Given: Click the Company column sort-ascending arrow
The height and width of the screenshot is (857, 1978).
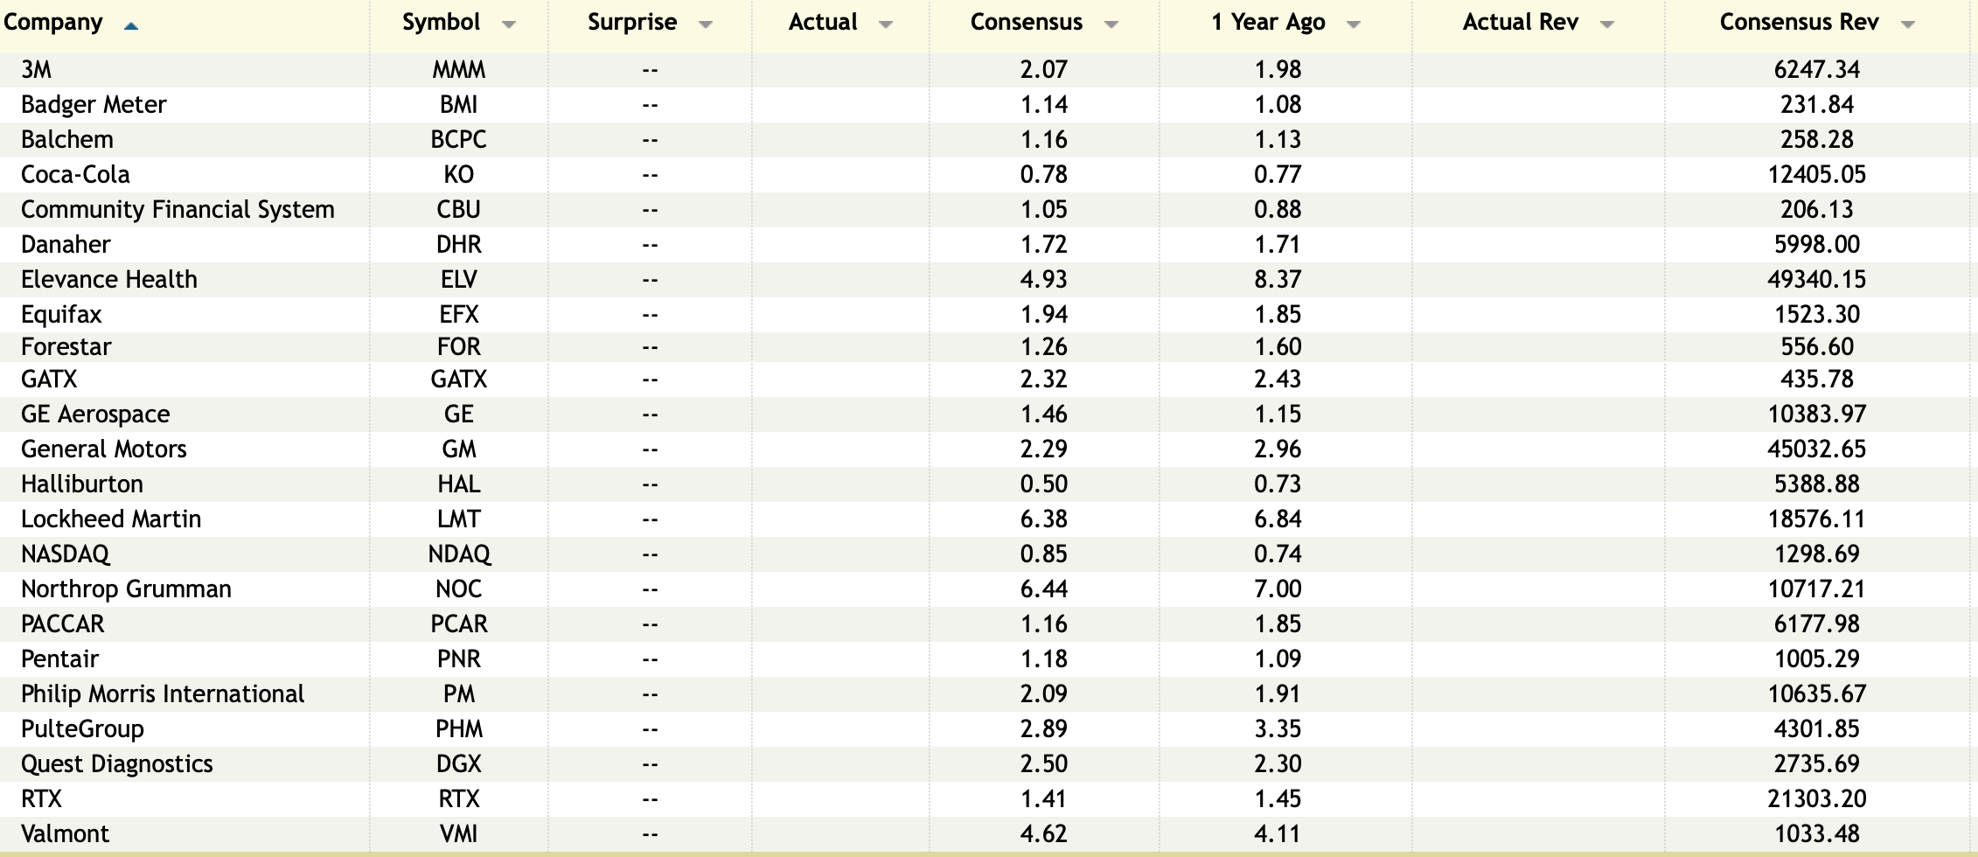Looking at the screenshot, I should (x=131, y=26).
